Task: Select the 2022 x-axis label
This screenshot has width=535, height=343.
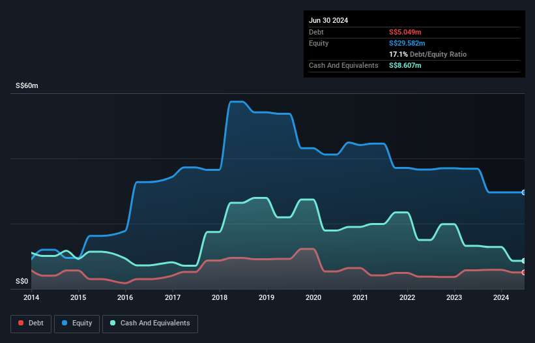Action: [x=407, y=297]
